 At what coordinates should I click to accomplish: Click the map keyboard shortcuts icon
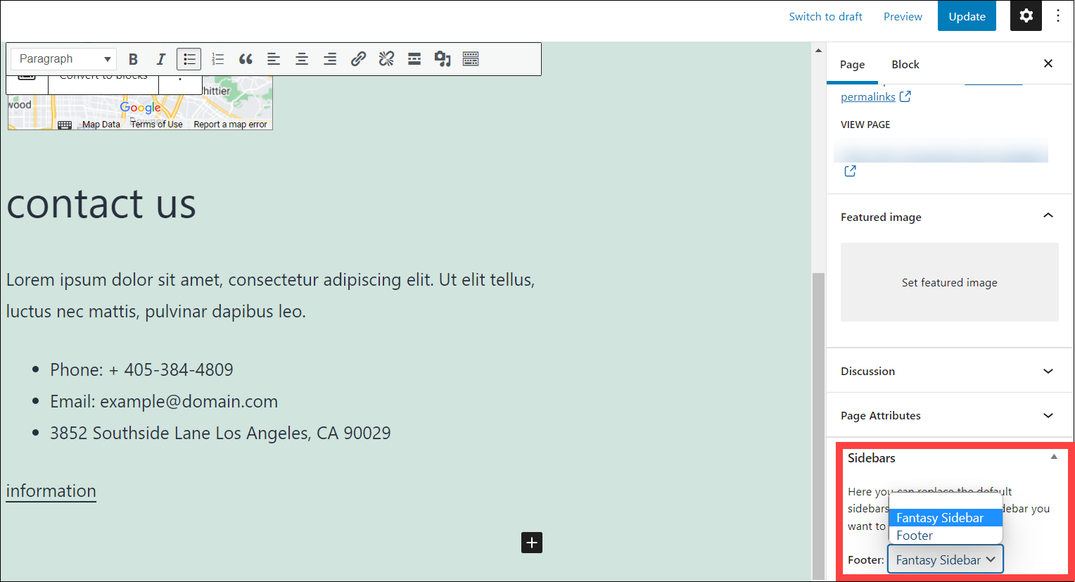tap(65, 125)
